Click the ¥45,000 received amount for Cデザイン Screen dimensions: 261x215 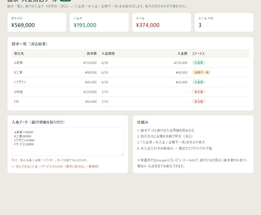[x=182, y=82]
